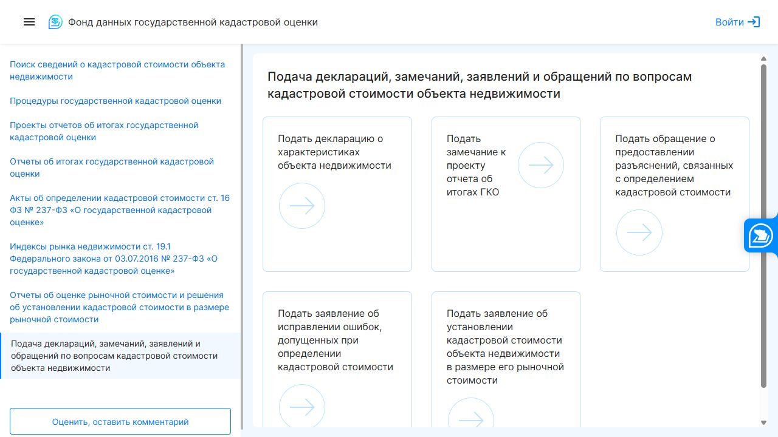Click the sidebar vertical scrollbar
This screenshot has height=437, width=778.
(x=243, y=237)
